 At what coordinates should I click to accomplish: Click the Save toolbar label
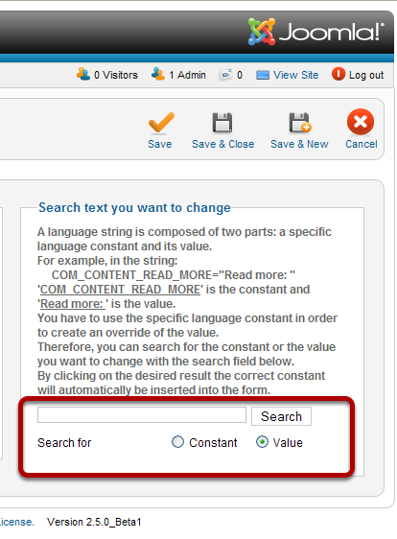click(x=160, y=144)
